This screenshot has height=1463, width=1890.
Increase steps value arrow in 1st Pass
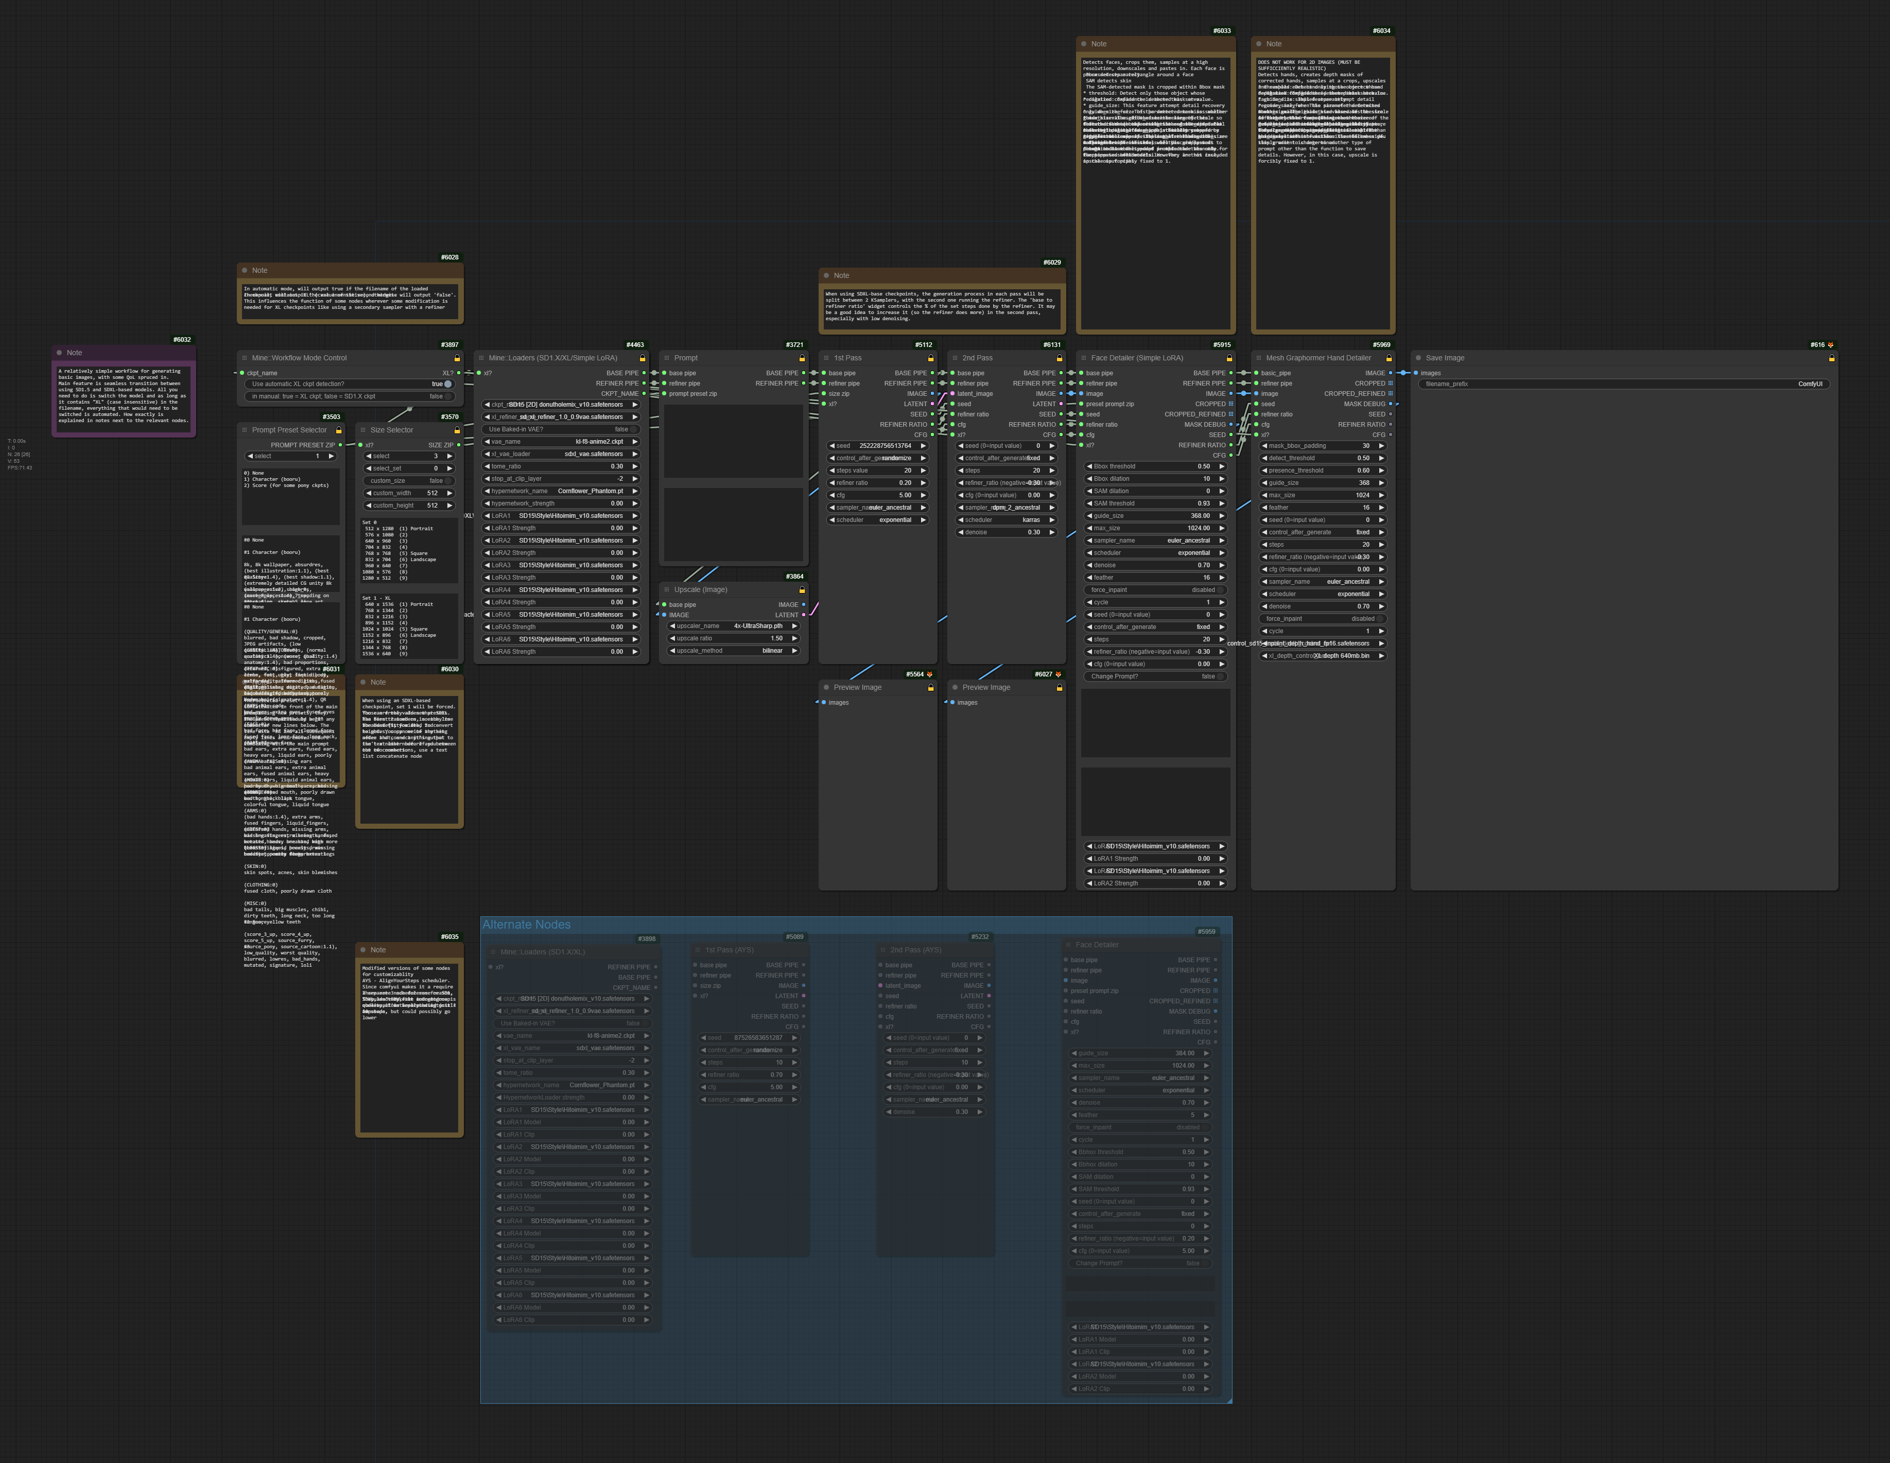pyautogui.click(x=923, y=471)
